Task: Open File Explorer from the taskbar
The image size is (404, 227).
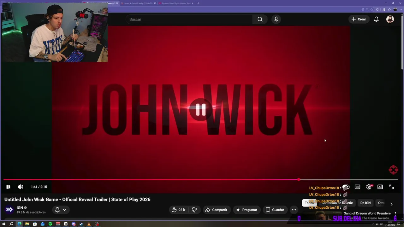Action: [x=27, y=224]
